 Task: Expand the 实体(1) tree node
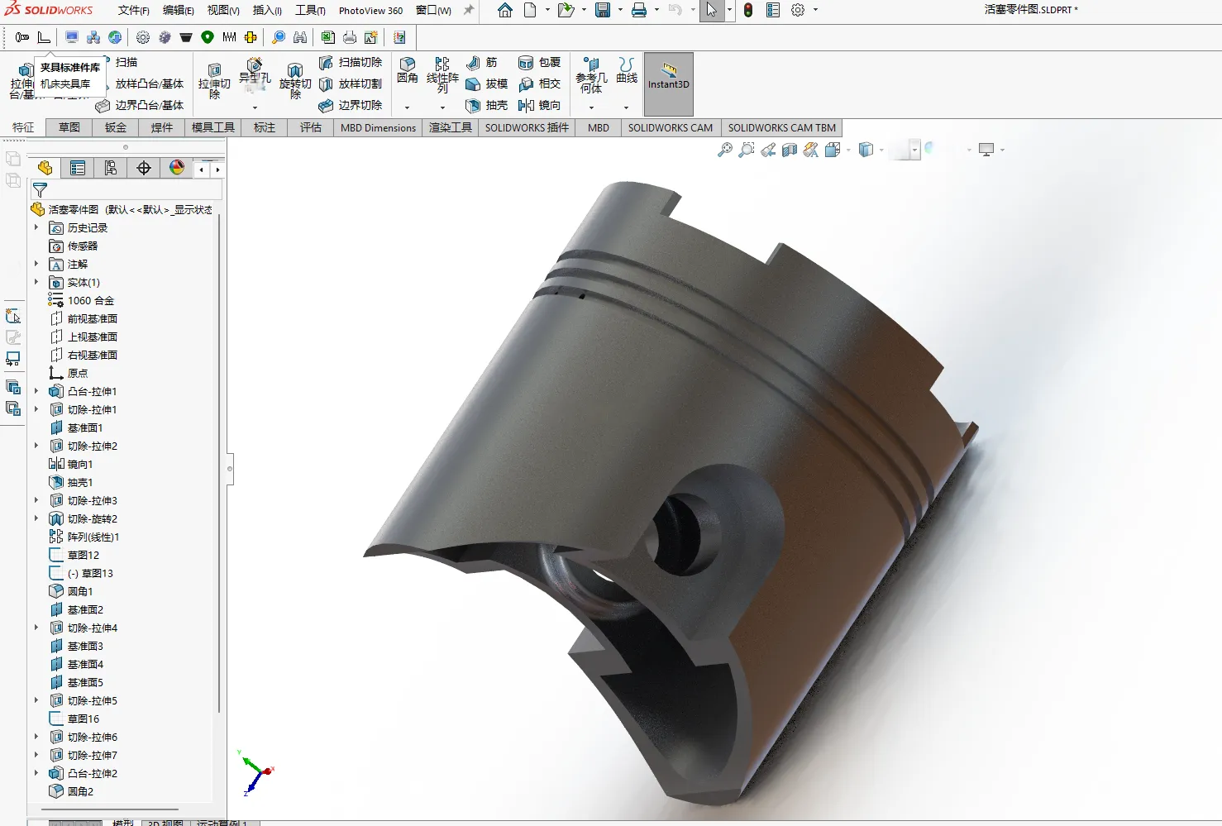tap(36, 282)
